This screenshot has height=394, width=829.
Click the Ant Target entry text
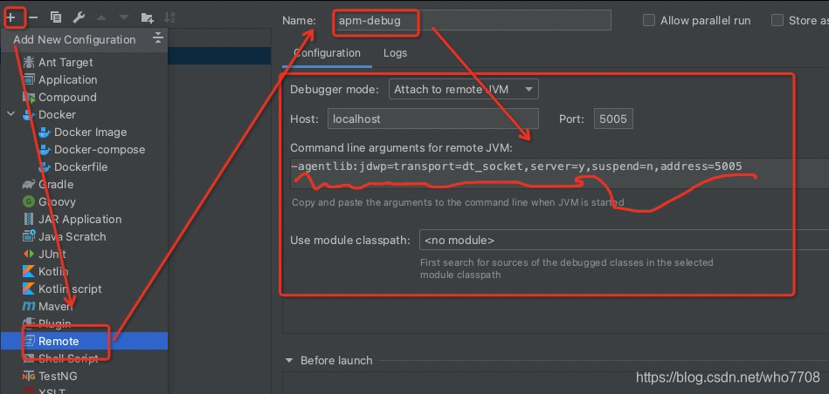[66, 62]
